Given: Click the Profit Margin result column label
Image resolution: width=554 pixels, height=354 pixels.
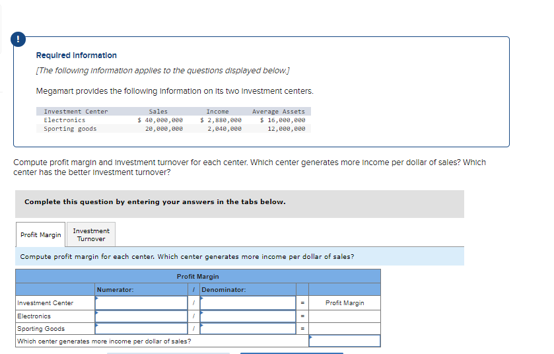Looking at the screenshot, I should point(345,302).
